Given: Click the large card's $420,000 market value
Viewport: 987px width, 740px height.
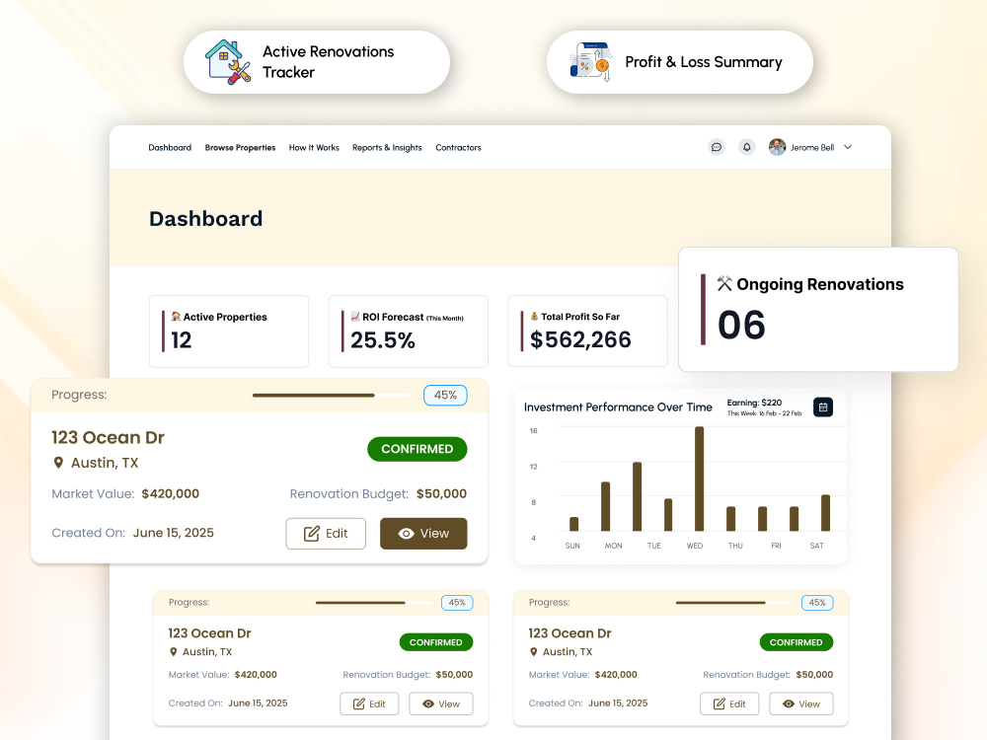Looking at the screenshot, I should (x=171, y=494).
